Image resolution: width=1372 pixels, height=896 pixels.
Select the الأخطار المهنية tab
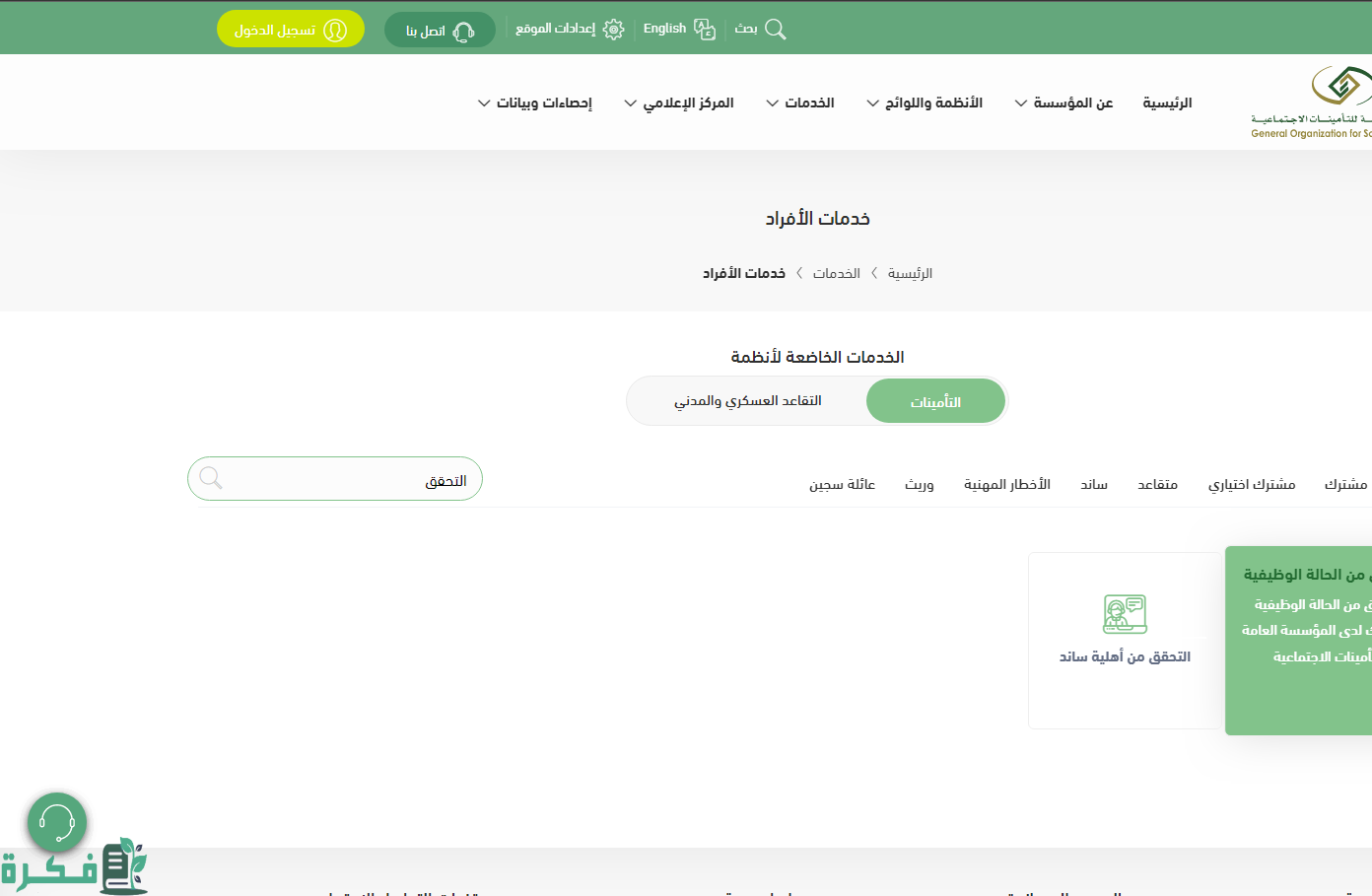coord(1006,484)
